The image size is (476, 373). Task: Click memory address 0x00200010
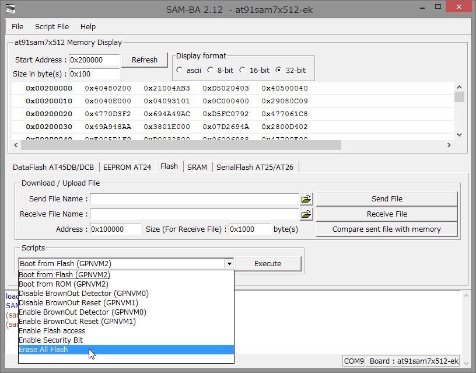49,101
